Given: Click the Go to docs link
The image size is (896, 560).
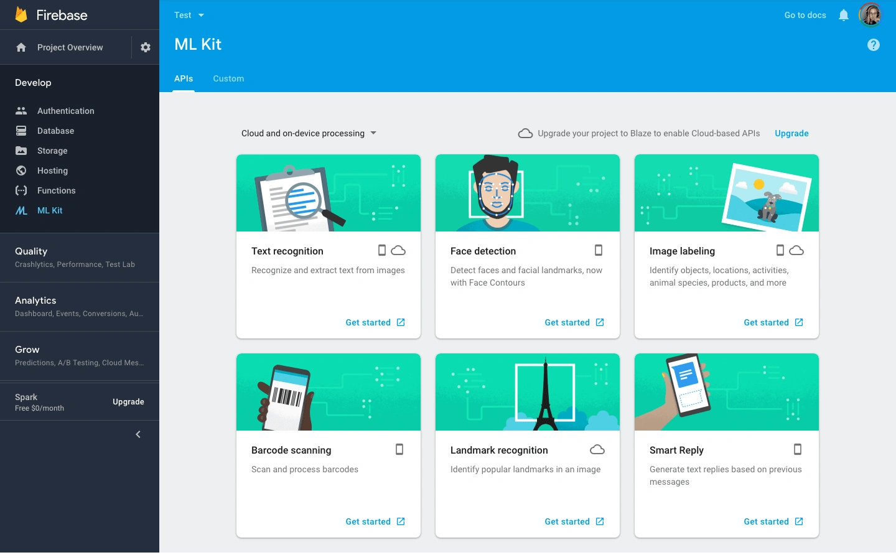Looking at the screenshot, I should point(805,15).
